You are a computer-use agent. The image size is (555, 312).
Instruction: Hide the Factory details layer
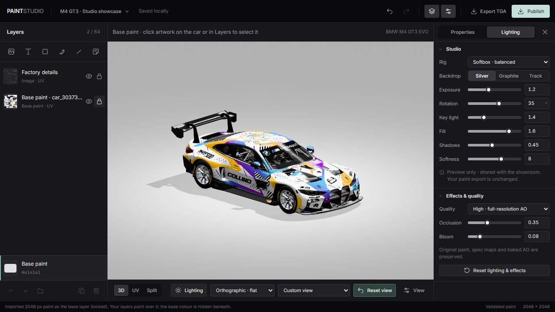(89, 76)
